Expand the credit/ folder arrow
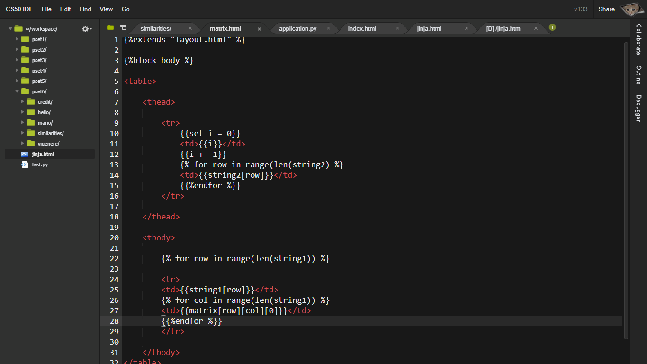This screenshot has height=364, width=647. 23,102
